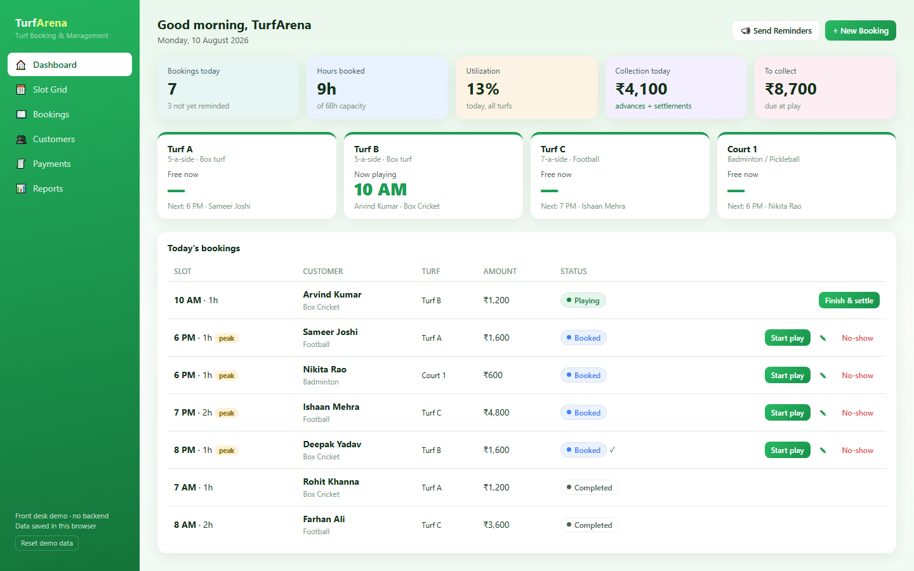This screenshot has width=914, height=571.
Task: Click the peak tag on 8 PM slot
Action: tap(227, 450)
